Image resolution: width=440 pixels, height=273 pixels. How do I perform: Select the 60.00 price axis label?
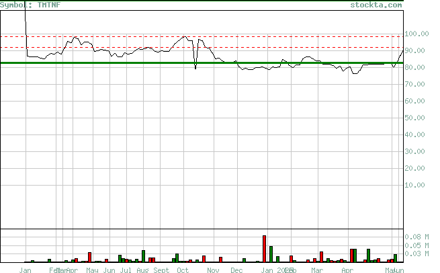click(414, 101)
